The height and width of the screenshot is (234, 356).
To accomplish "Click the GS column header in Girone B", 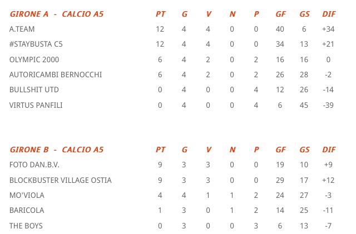I will coord(304,150).
